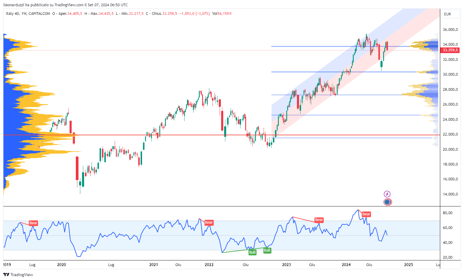Click the 34.000,0 price axis label
The height and width of the screenshot is (280, 464).
[450, 44]
